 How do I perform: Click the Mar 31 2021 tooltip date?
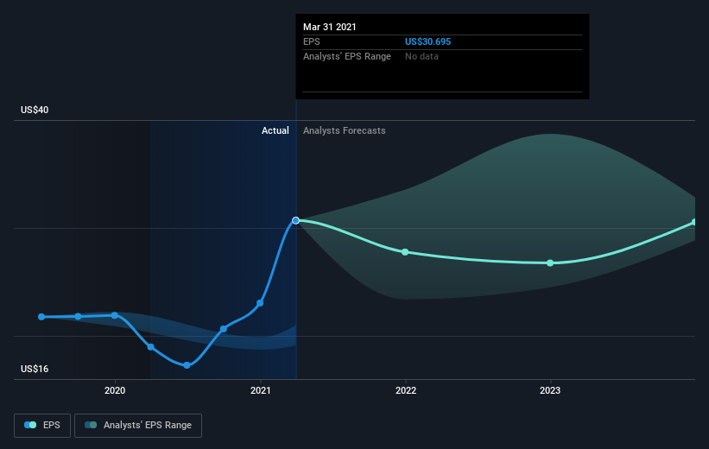(330, 27)
